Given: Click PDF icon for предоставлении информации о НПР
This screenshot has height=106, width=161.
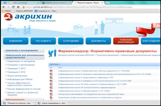Looking at the screenshot, I should point(51,78).
